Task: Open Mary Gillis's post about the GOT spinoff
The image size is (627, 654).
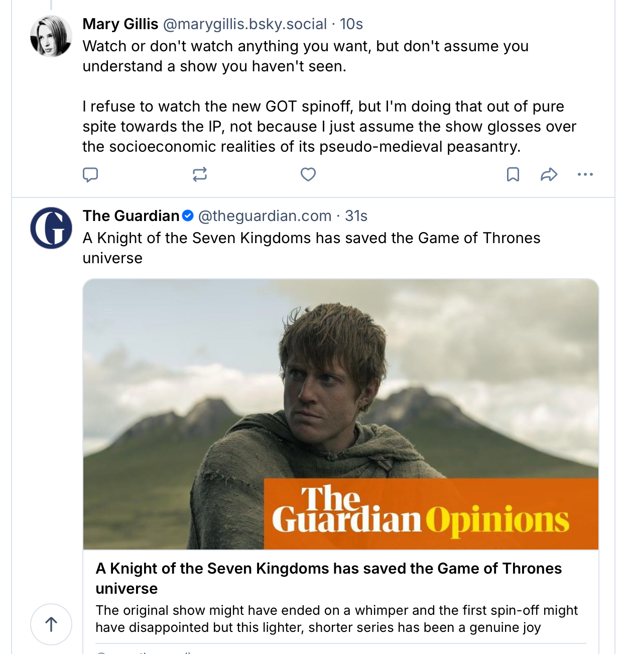Action: (329, 127)
